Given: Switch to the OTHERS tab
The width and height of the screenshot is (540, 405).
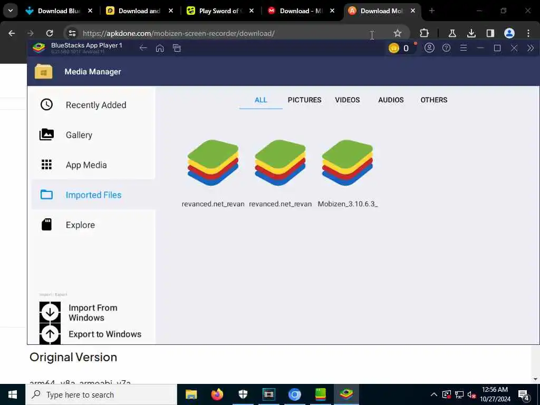Looking at the screenshot, I should tap(434, 100).
